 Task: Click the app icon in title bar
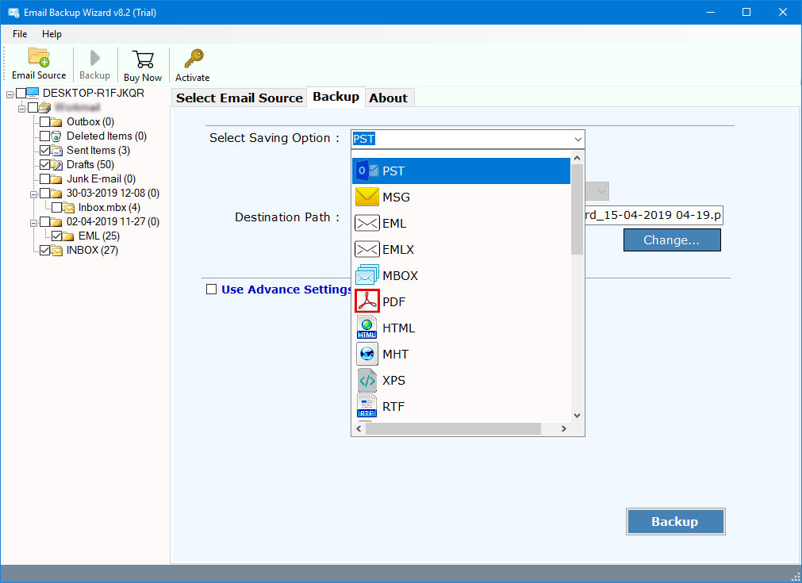coord(13,12)
